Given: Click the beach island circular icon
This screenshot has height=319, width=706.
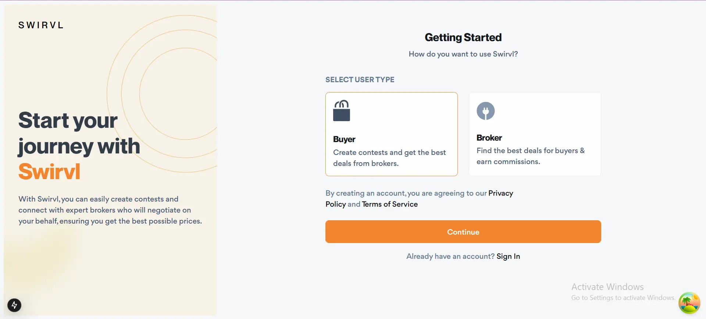Looking at the screenshot, I should [689, 303].
